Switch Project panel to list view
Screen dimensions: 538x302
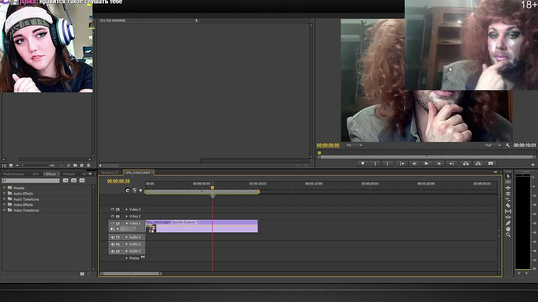[x=4, y=165]
